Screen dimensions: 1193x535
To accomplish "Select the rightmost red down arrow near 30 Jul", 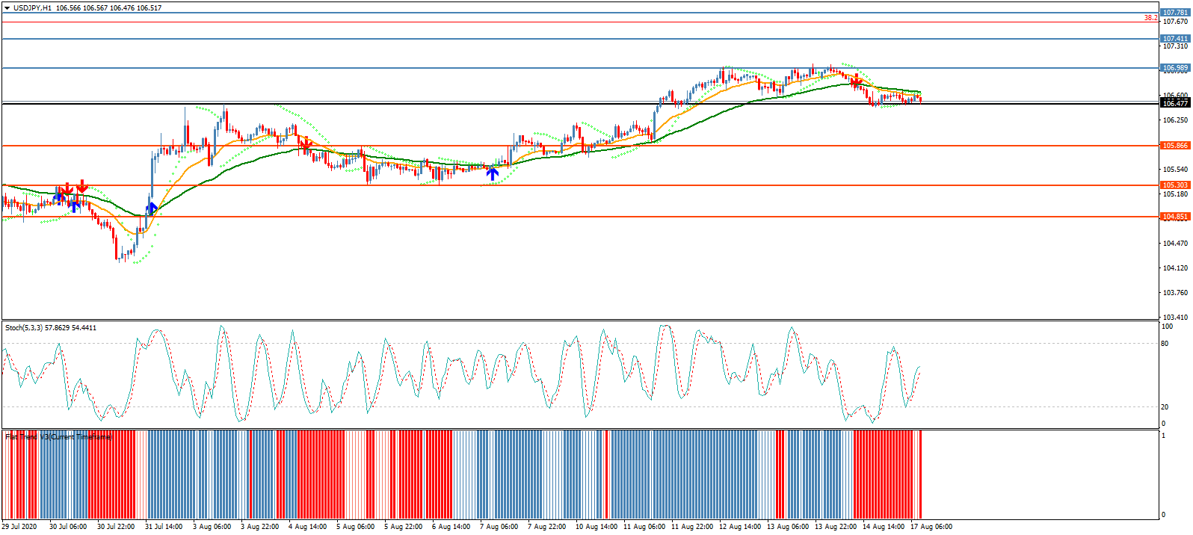I will tap(82, 185).
